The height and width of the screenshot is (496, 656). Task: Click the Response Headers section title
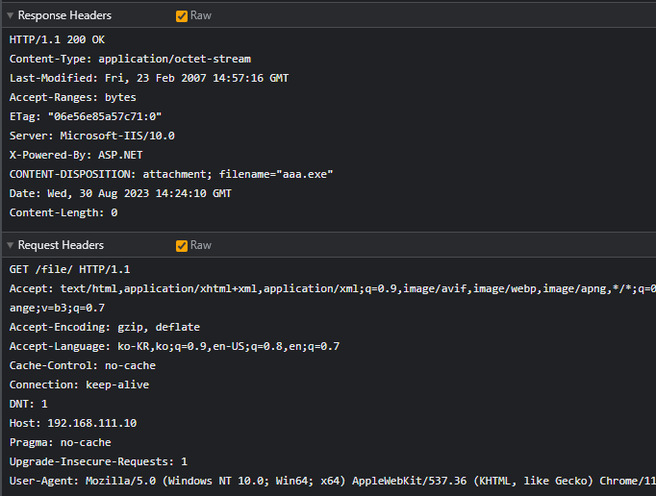(x=64, y=15)
